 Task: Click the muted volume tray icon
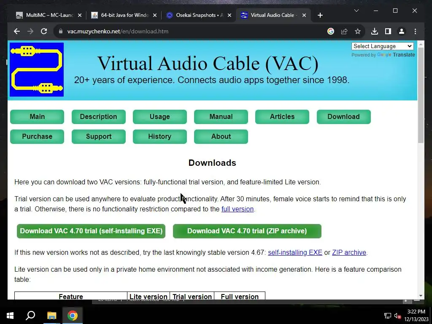tap(397, 316)
